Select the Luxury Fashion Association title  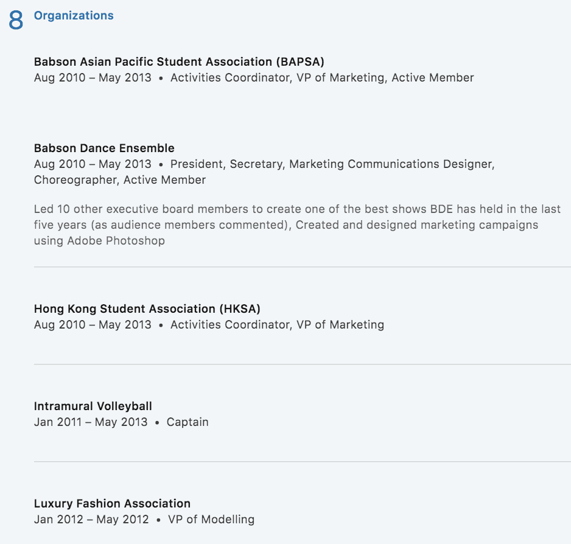(x=112, y=504)
